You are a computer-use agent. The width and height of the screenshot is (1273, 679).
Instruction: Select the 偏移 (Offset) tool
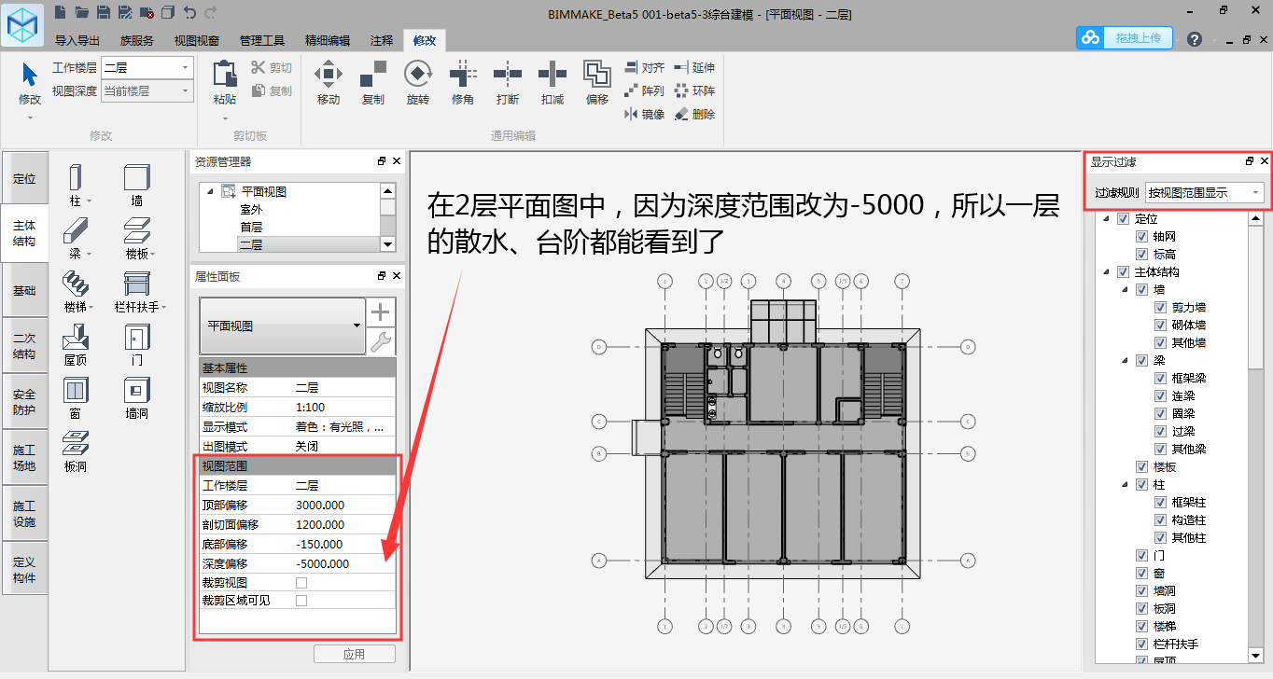pyautogui.click(x=597, y=82)
